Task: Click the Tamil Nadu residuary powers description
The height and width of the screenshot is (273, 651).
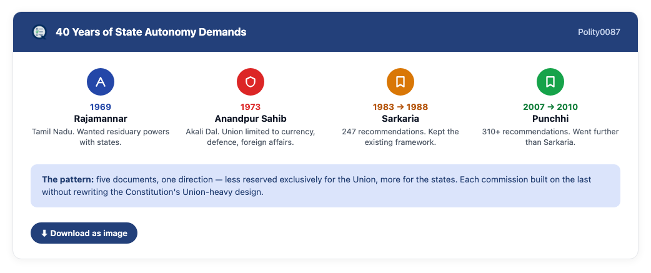Action: [x=101, y=137]
